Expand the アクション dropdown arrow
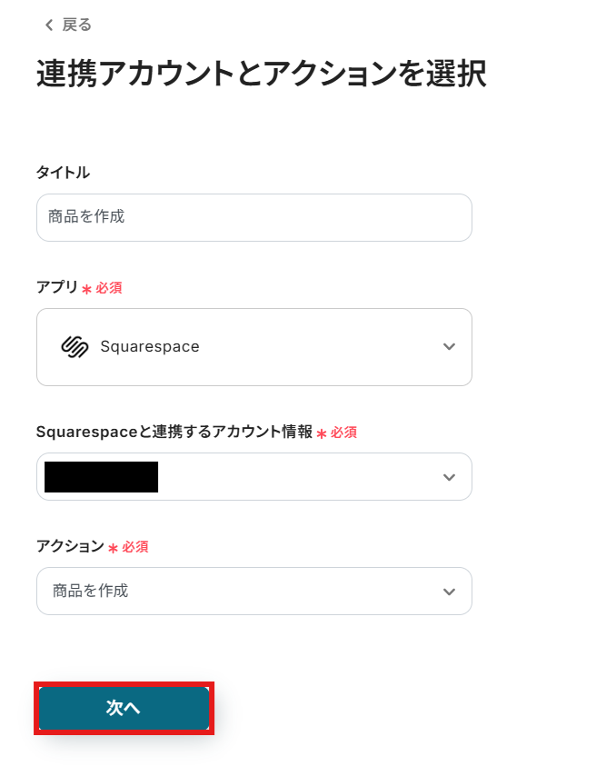606x766 pixels. click(x=448, y=592)
